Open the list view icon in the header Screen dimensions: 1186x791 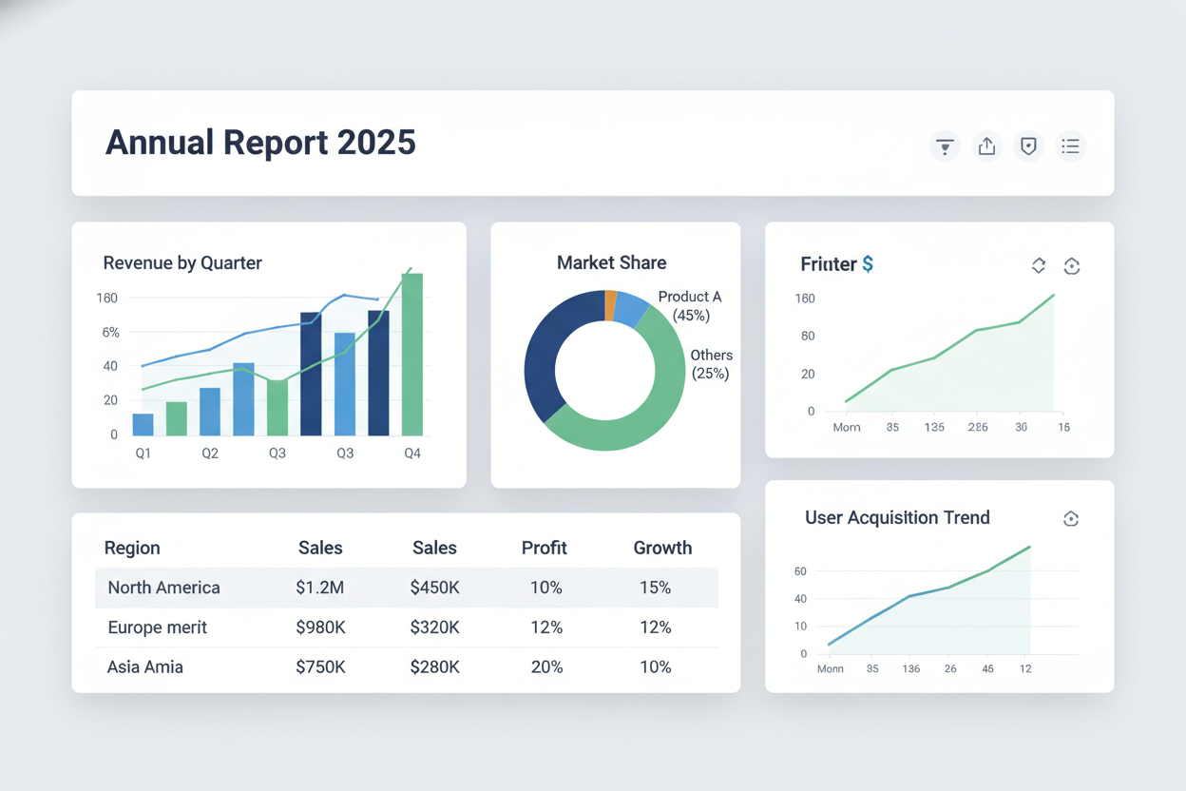coord(1070,146)
